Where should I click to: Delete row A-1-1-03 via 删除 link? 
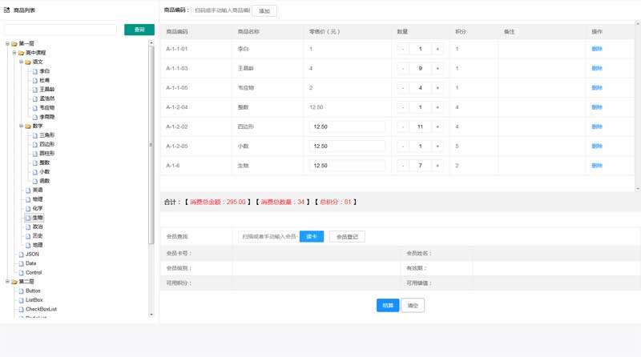pyautogui.click(x=597, y=68)
